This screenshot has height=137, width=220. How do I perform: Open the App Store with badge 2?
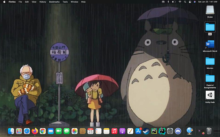(x=138, y=131)
